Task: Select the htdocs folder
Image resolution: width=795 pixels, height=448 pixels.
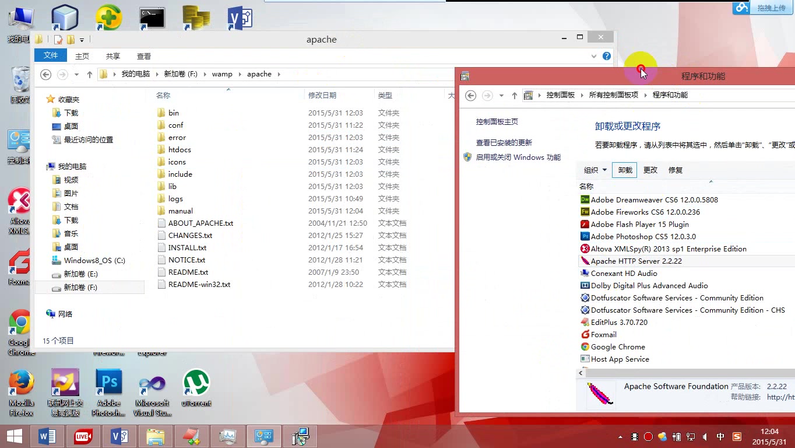Action: coord(180,149)
